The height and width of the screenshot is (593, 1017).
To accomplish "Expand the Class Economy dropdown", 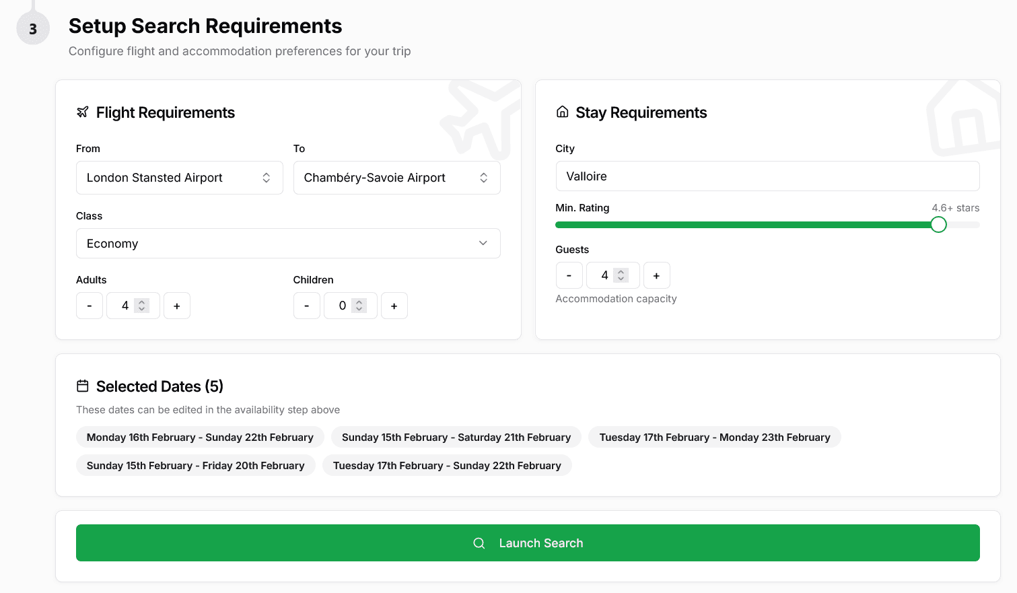I will 288,244.
